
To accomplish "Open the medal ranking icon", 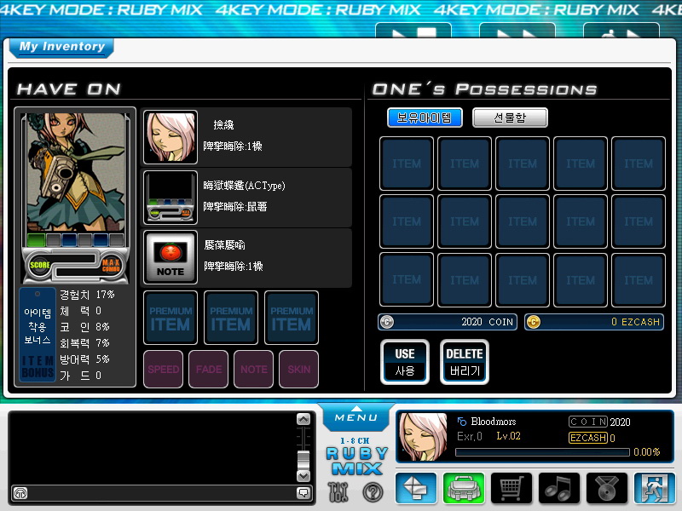I will 607,489.
